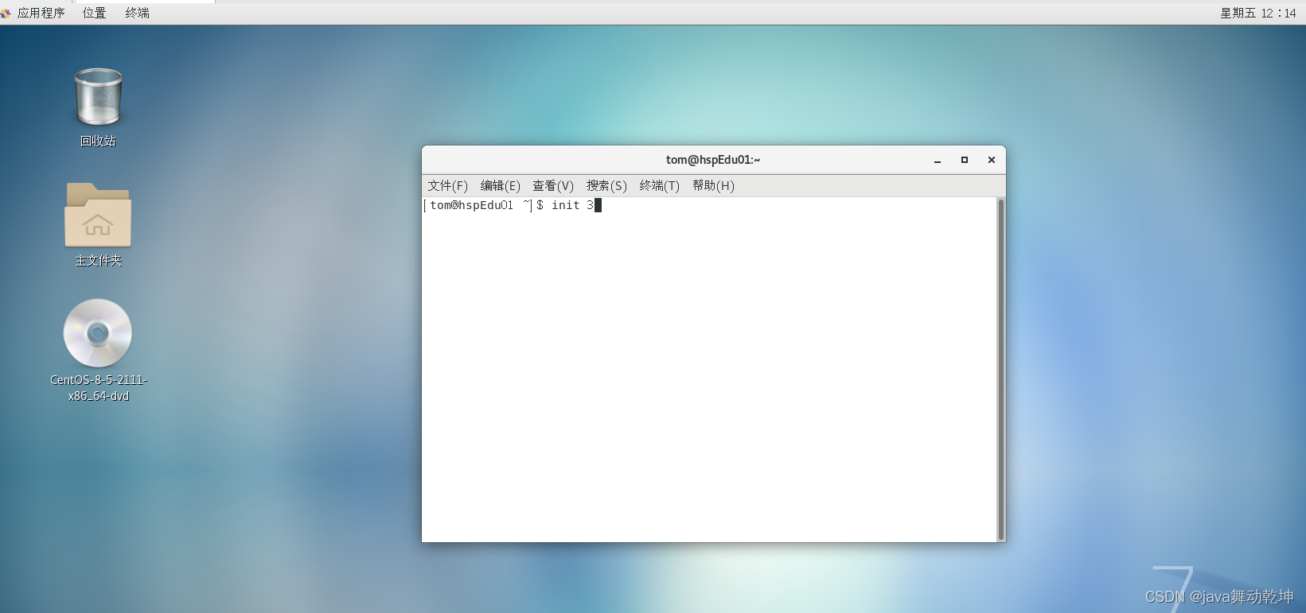The width and height of the screenshot is (1306, 613).
Task: Open the 查看(V) menu in terminal
Action: coord(553,185)
